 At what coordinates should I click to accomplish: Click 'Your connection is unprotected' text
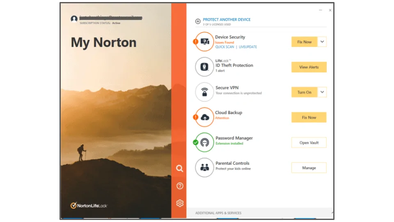pos(238,93)
